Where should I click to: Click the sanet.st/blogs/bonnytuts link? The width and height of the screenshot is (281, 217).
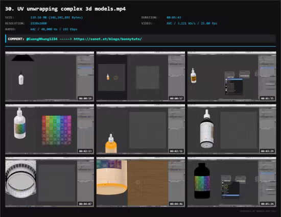coord(108,39)
